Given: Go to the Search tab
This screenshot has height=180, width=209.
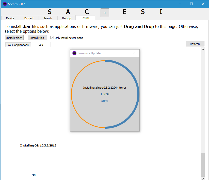Looking at the screenshot, I should (48, 18).
